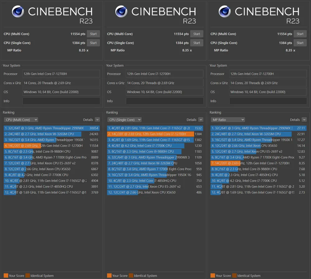Start the CPU (Single Core) test in rightmost panel
The height and width of the screenshot is (279, 311).
300,43
